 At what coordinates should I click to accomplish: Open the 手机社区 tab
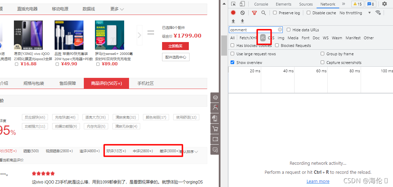coord(145,83)
